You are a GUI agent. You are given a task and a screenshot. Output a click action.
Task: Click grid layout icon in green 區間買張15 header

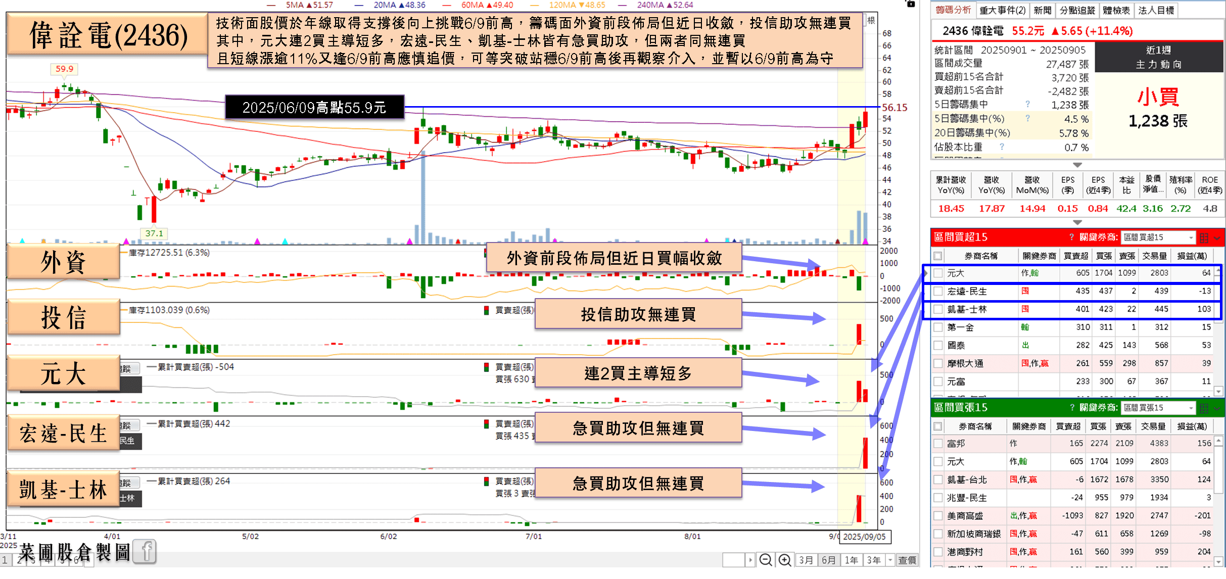(1204, 408)
